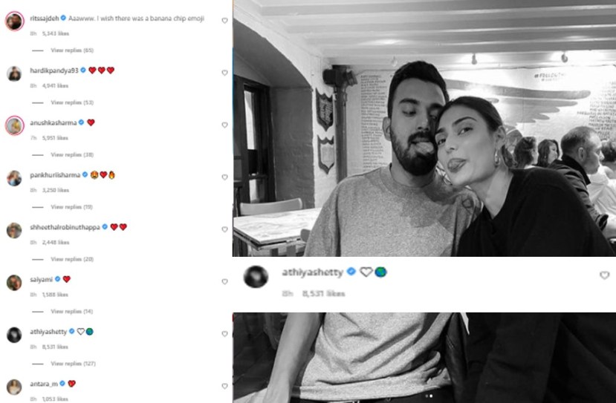The image size is (616, 403).
Task: Like shheethalrobinuthappa's comment
Action: (x=224, y=229)
